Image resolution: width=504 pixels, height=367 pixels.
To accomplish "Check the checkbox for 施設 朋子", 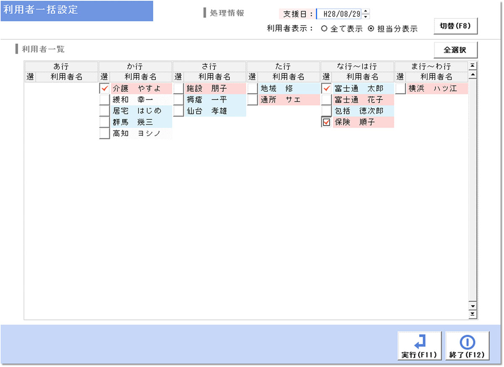I will click(x=178, y=89).
